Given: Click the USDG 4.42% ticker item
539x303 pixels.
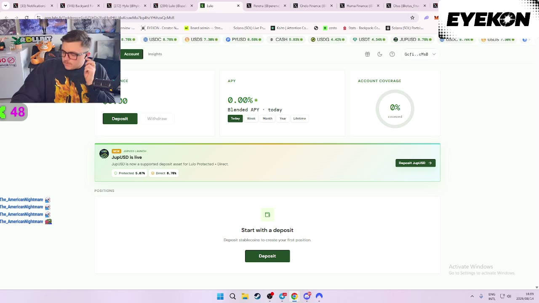Looking at the screenshot, I should [328, 40].
